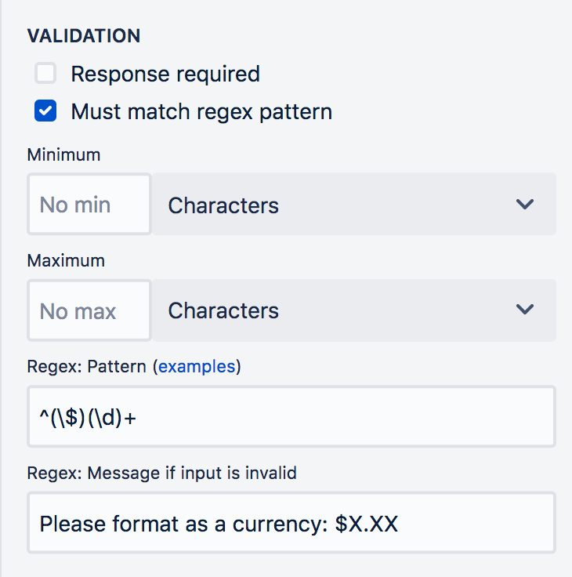Click the chevron arrow on the Minimum dropdown
Image resolution: width=572 pixels, height=577 pixels.
[x=524, y=205]
